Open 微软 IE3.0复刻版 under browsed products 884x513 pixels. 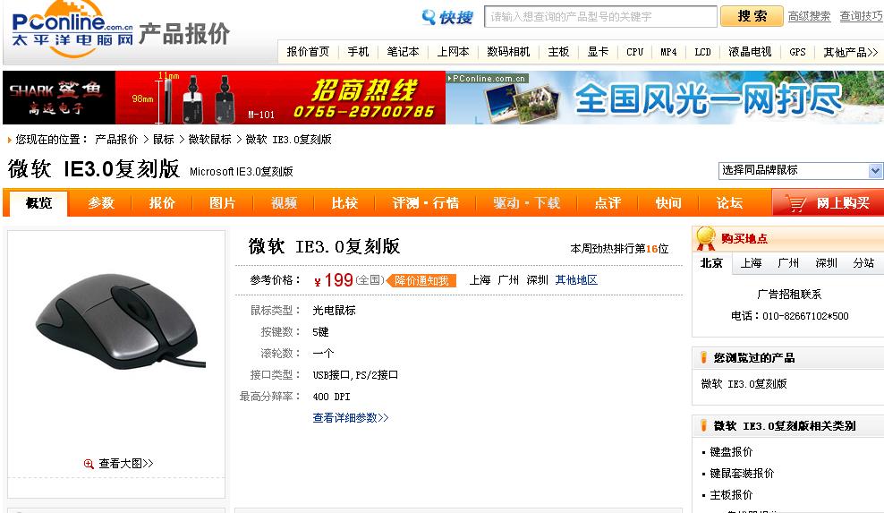744,384
